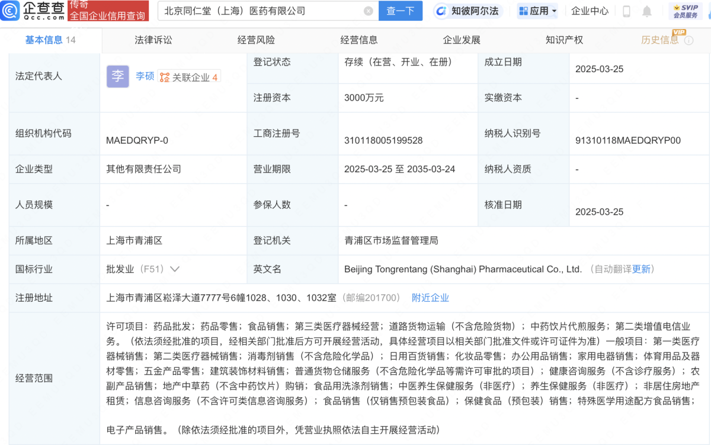Select business term 2025-03-25 至 2035-03-24
The image size is (711, 445).
tap(400, 169)
